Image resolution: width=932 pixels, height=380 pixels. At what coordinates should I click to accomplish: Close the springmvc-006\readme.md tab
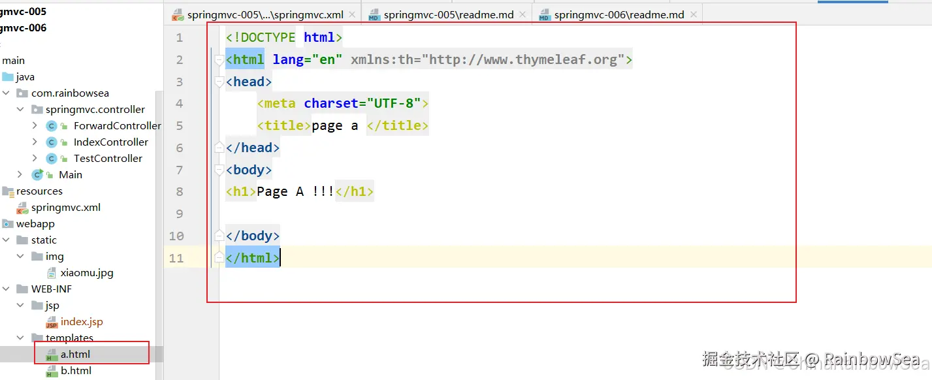694,14
